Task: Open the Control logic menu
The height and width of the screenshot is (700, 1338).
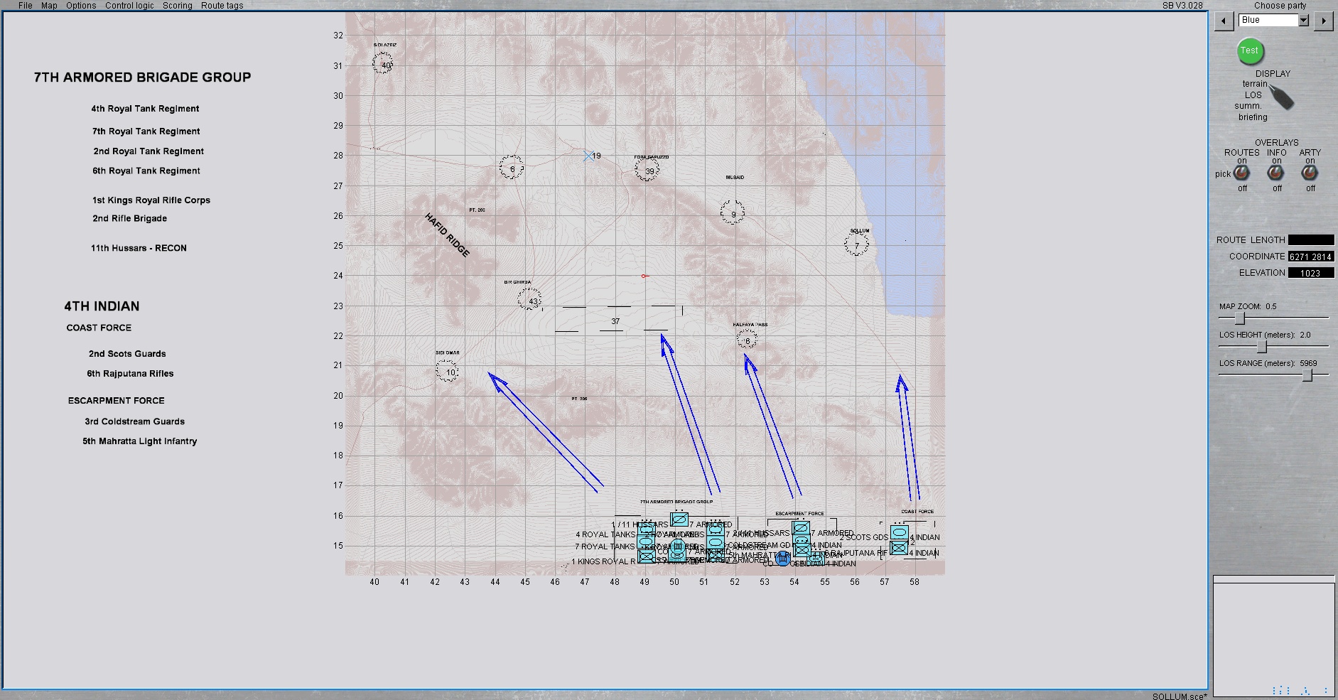Action: [129, 5]
